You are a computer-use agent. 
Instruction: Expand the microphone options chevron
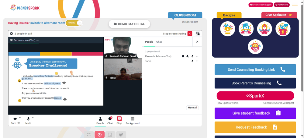(x=33, y=118)
